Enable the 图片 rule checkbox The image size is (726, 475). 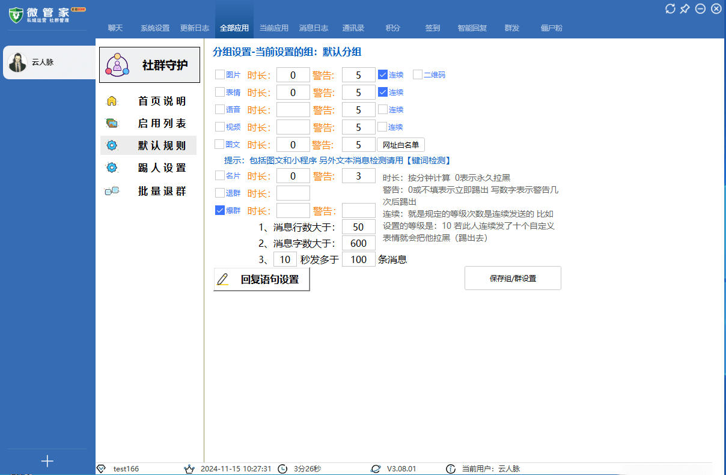click(219, 74)
